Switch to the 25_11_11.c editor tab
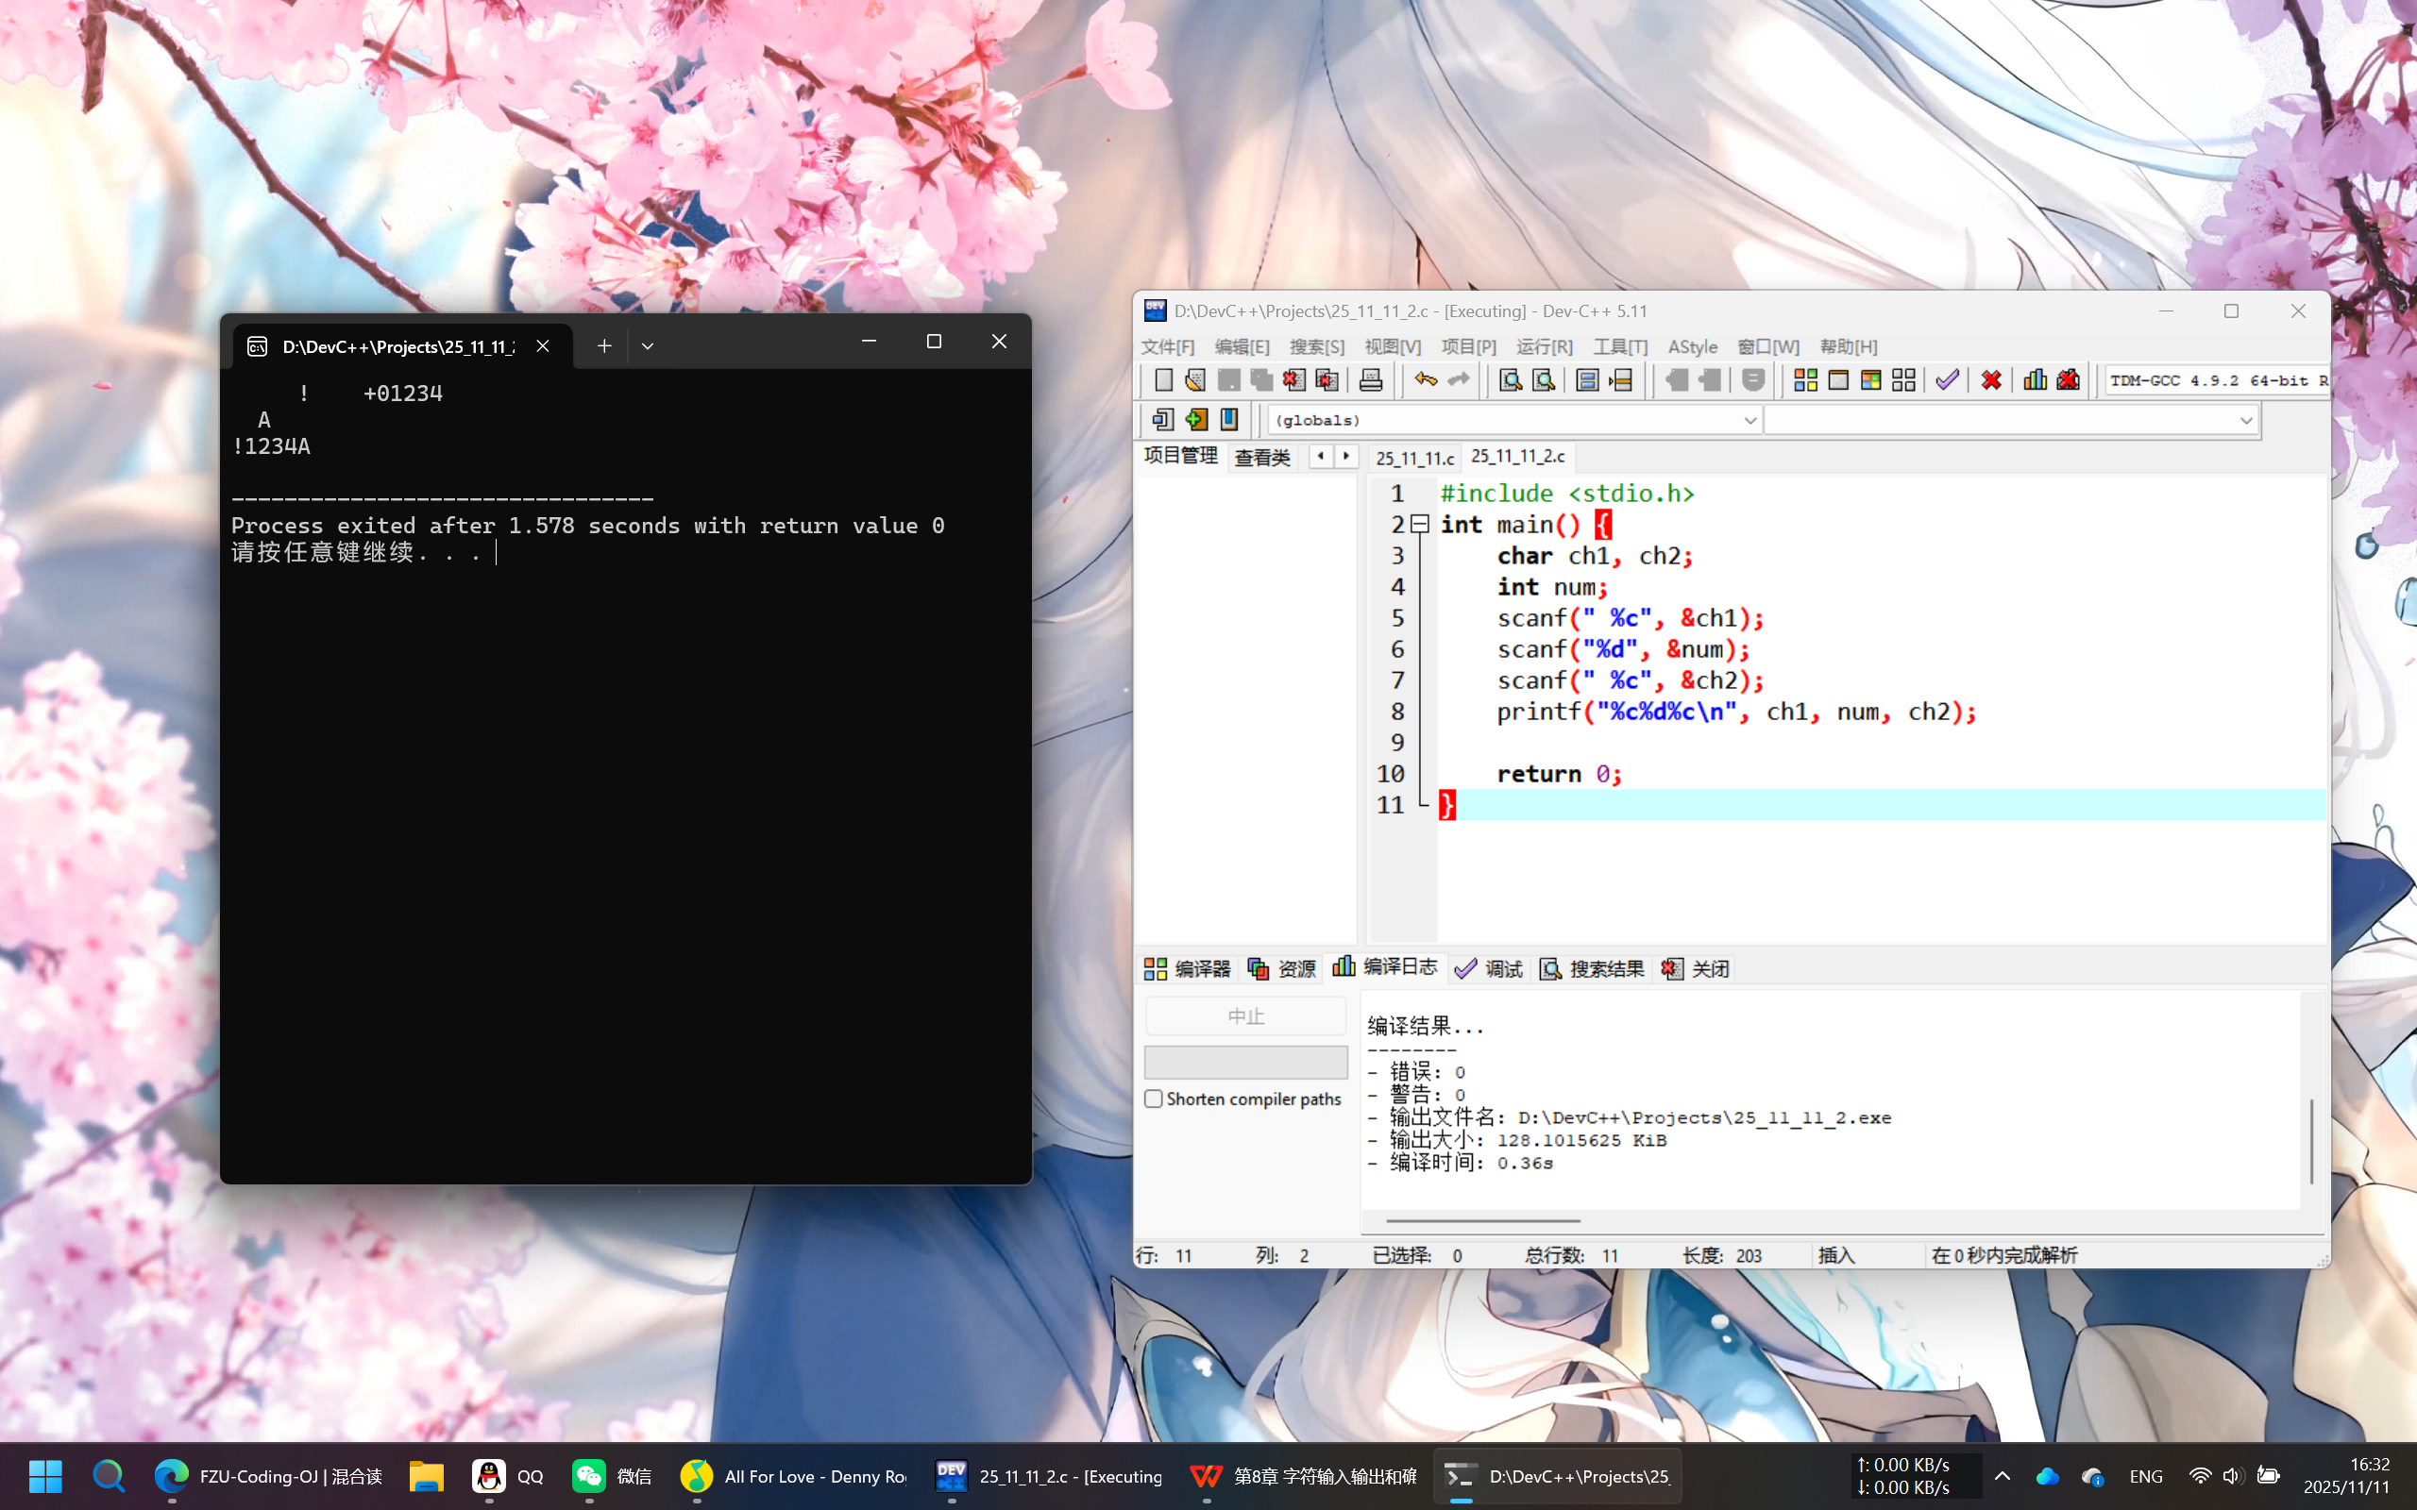Screen dimensions: 2417x1510 click(1414, 458)
